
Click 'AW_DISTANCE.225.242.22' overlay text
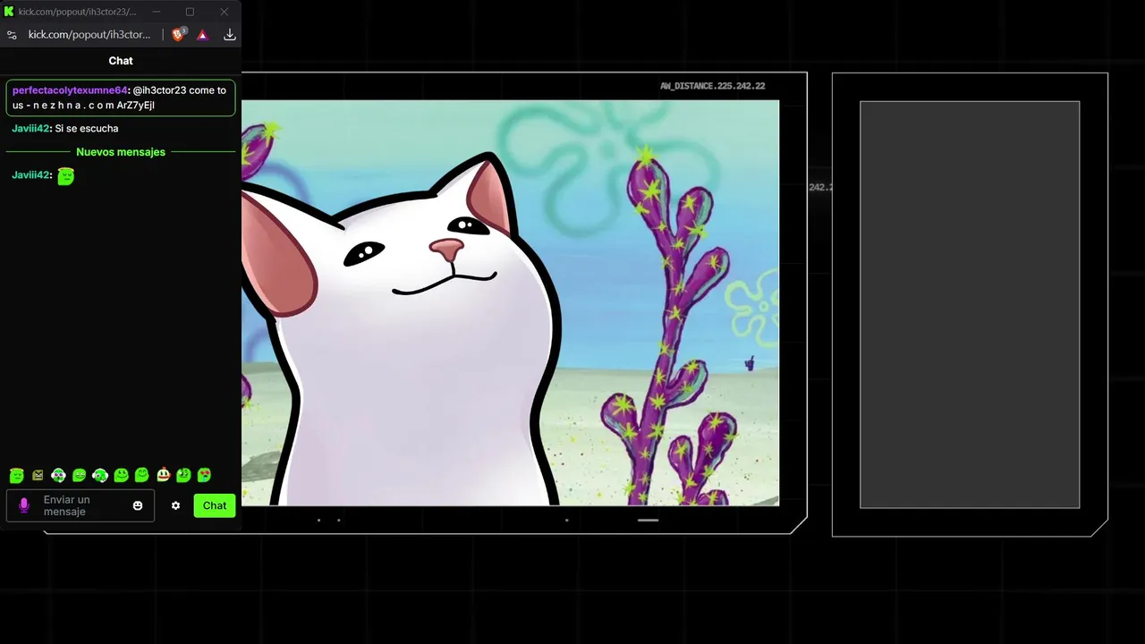point(712,86)
